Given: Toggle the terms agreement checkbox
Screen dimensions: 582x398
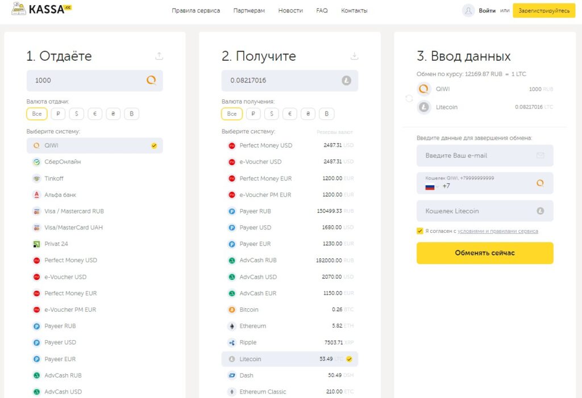Looking at the screenshot, I should coord(420,231).
